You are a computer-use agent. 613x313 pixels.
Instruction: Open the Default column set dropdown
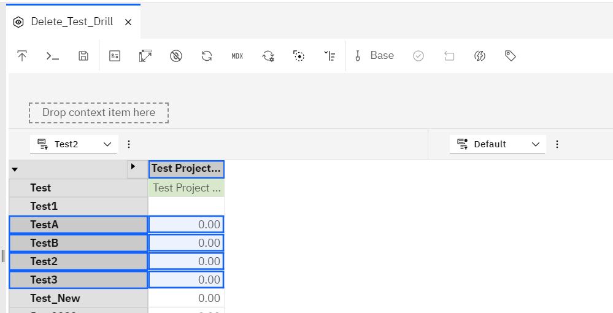point(497,144)
